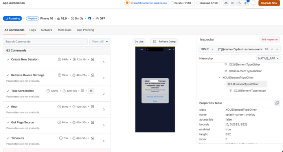Image resolution: width=283 pixels, height=152 pixels.
Task: Go to previous XPath match
Action: point(272,49)
